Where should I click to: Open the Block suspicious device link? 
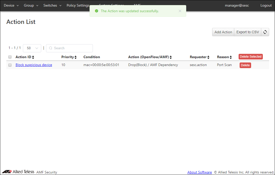(x=34, y=65)
